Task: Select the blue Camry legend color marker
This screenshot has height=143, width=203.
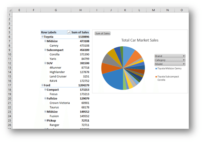Action: (x=156, y=69)
